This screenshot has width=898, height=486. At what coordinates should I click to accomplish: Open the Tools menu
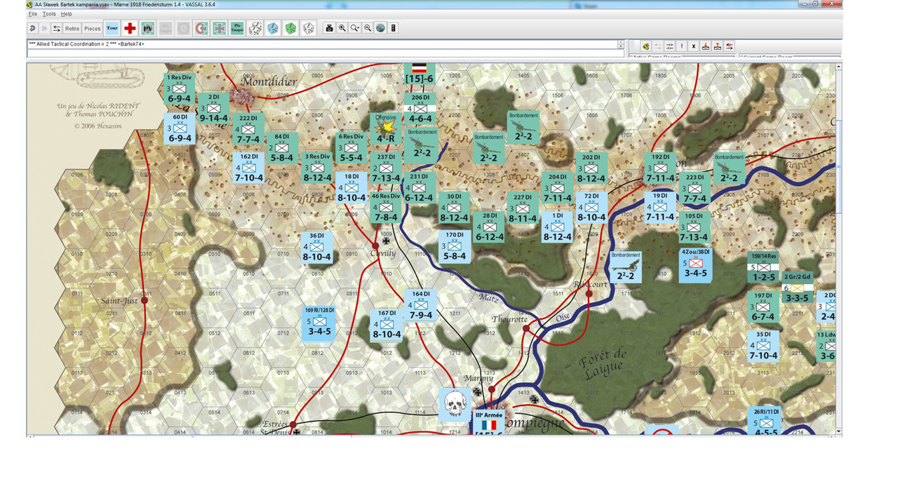pos(49,14)
